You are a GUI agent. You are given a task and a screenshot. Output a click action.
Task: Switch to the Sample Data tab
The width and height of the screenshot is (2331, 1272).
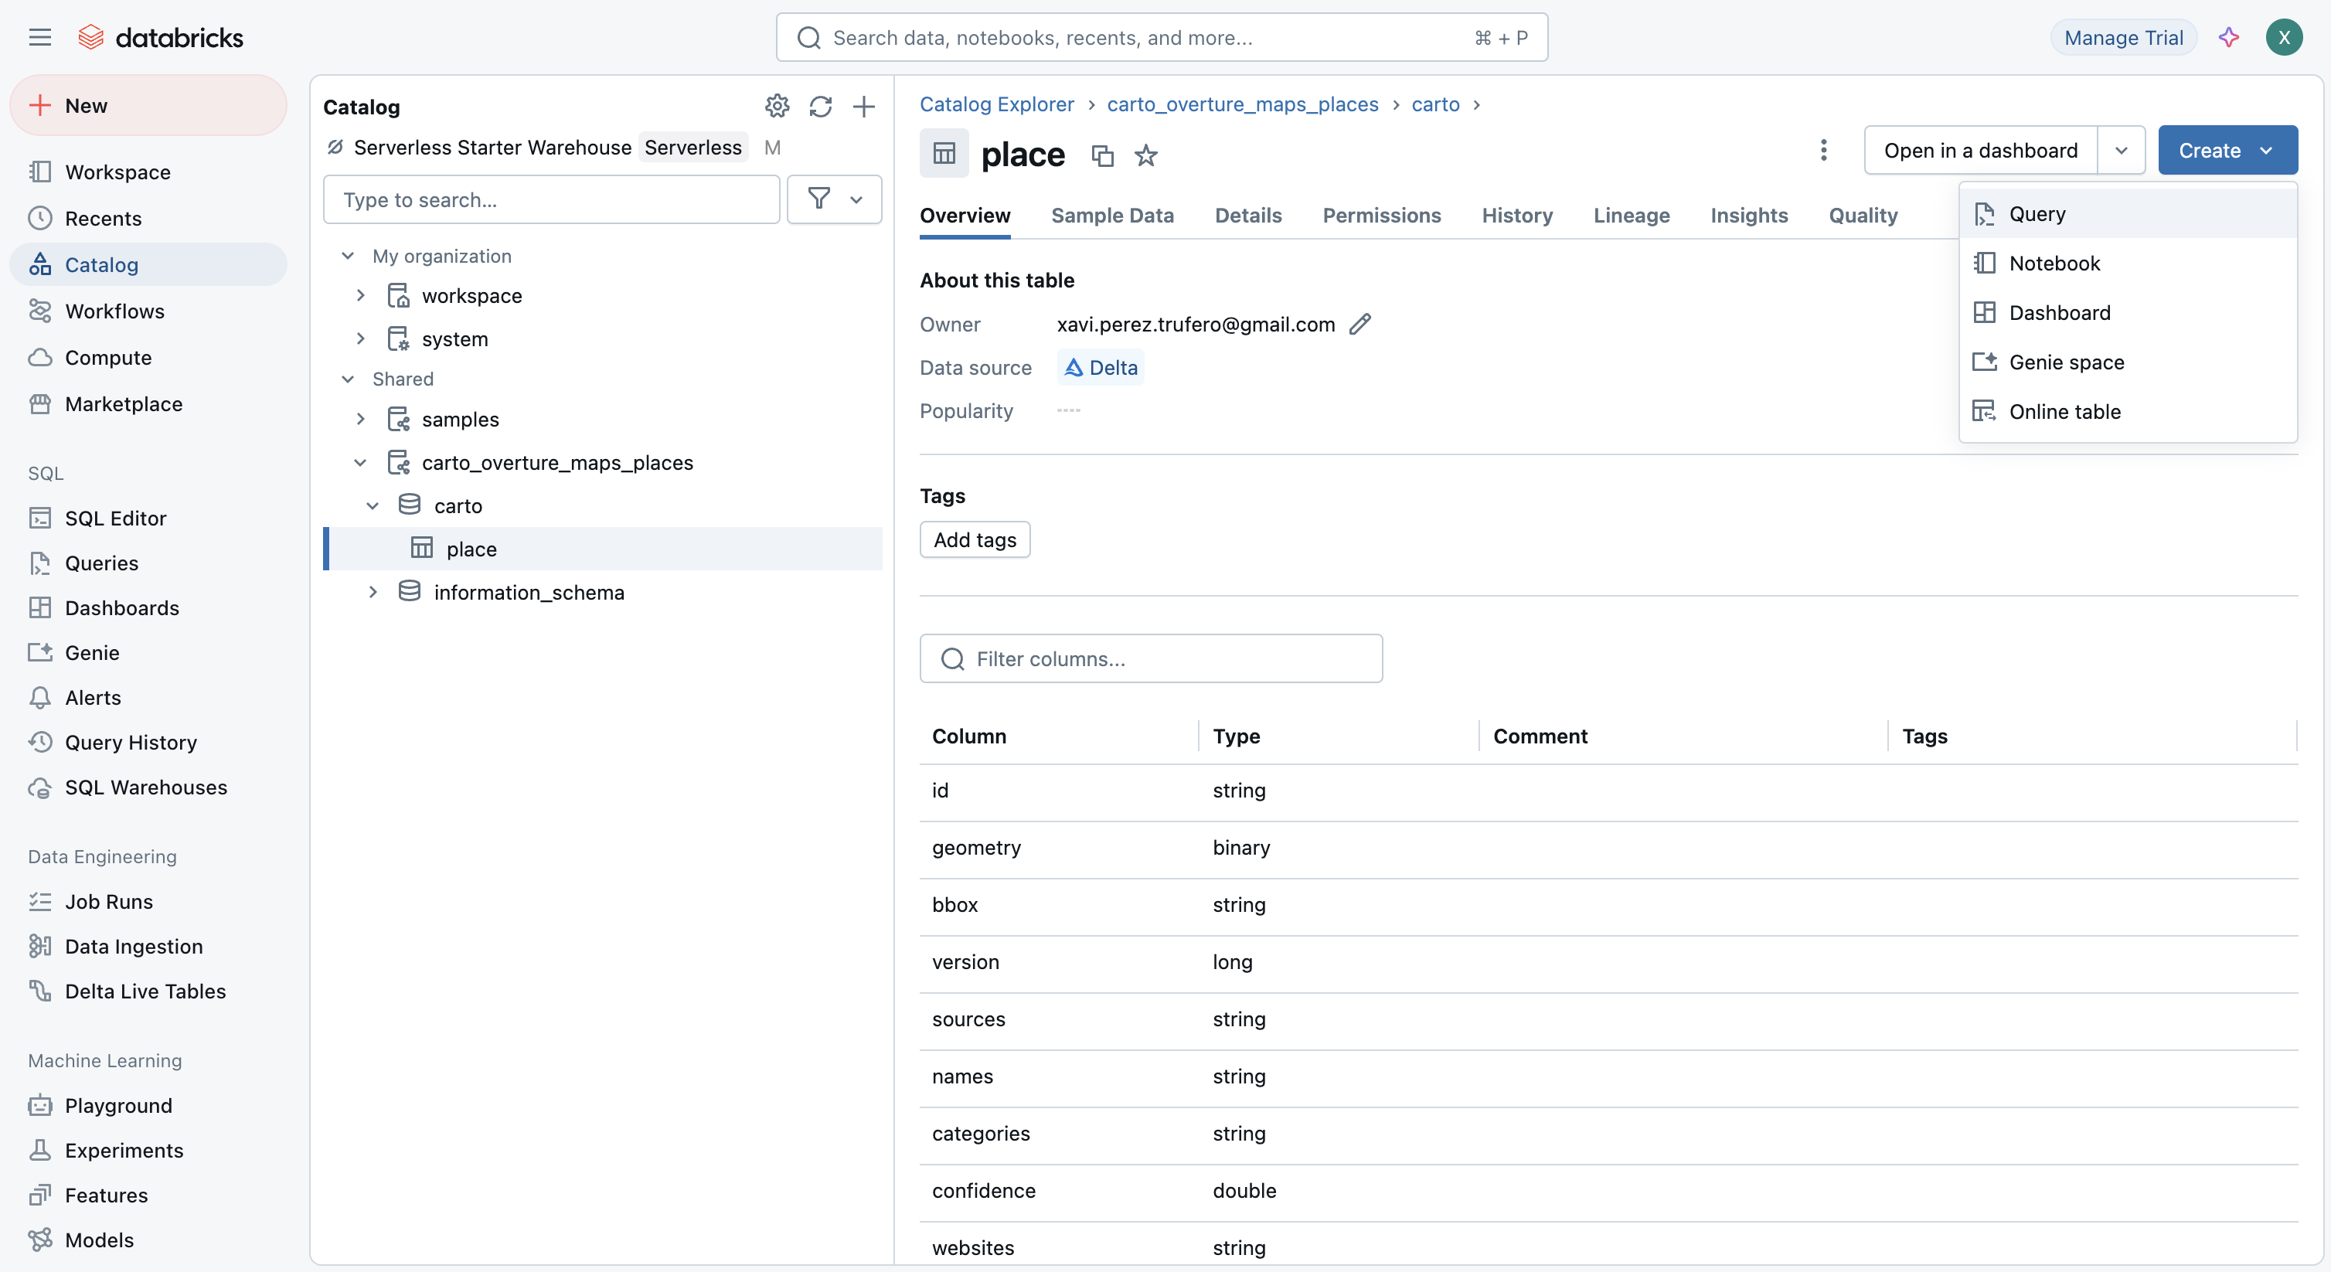pos(1112,216)
